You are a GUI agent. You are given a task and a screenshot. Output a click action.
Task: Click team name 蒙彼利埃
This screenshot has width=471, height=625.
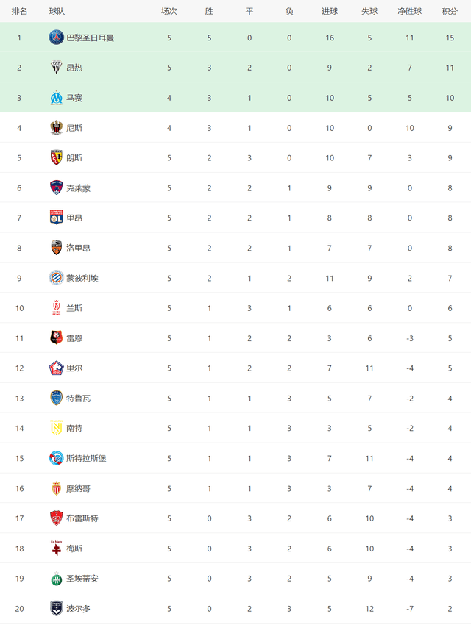[x=82, y=278]
